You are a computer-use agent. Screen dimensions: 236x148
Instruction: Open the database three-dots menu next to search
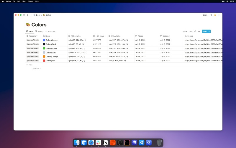[x=199, y=31]
